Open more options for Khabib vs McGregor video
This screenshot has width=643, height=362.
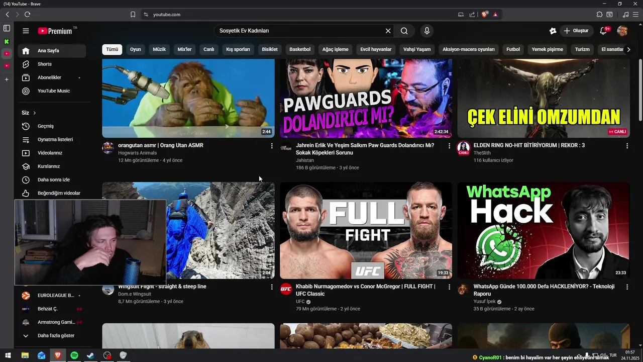tap(449, 287)
